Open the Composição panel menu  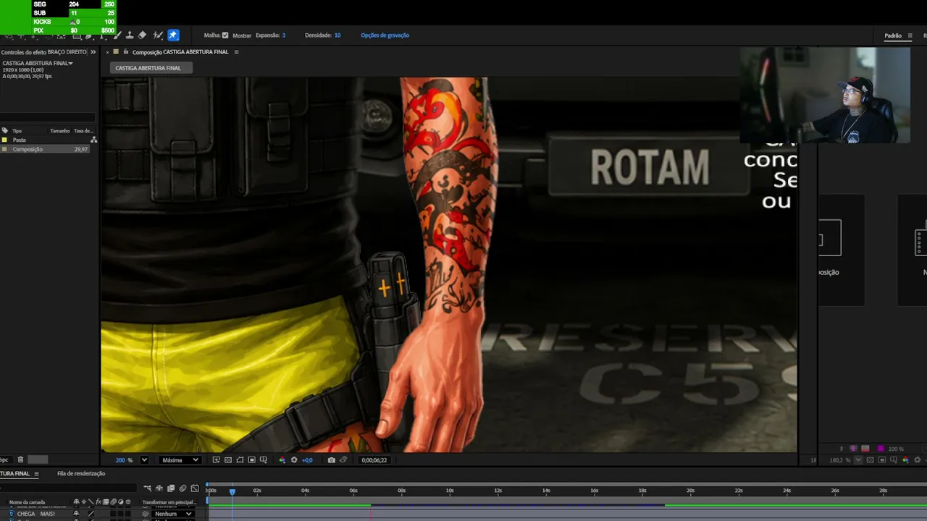pyautogui.click(x=236, y=52)
